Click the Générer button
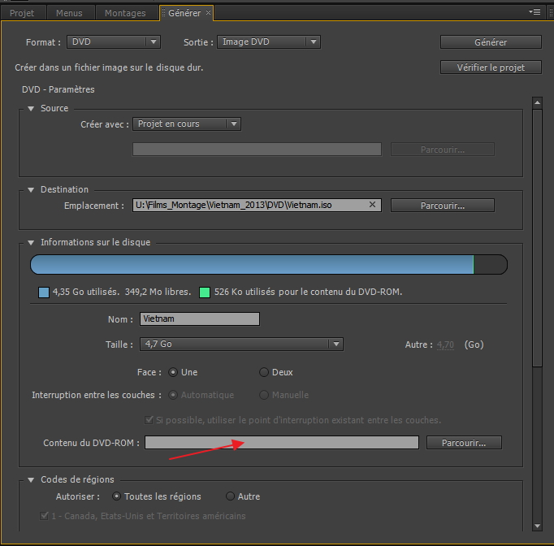 490,42
